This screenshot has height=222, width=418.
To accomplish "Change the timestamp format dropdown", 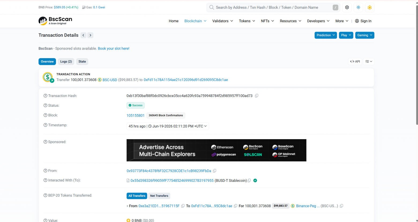I will tap(168, 126).
